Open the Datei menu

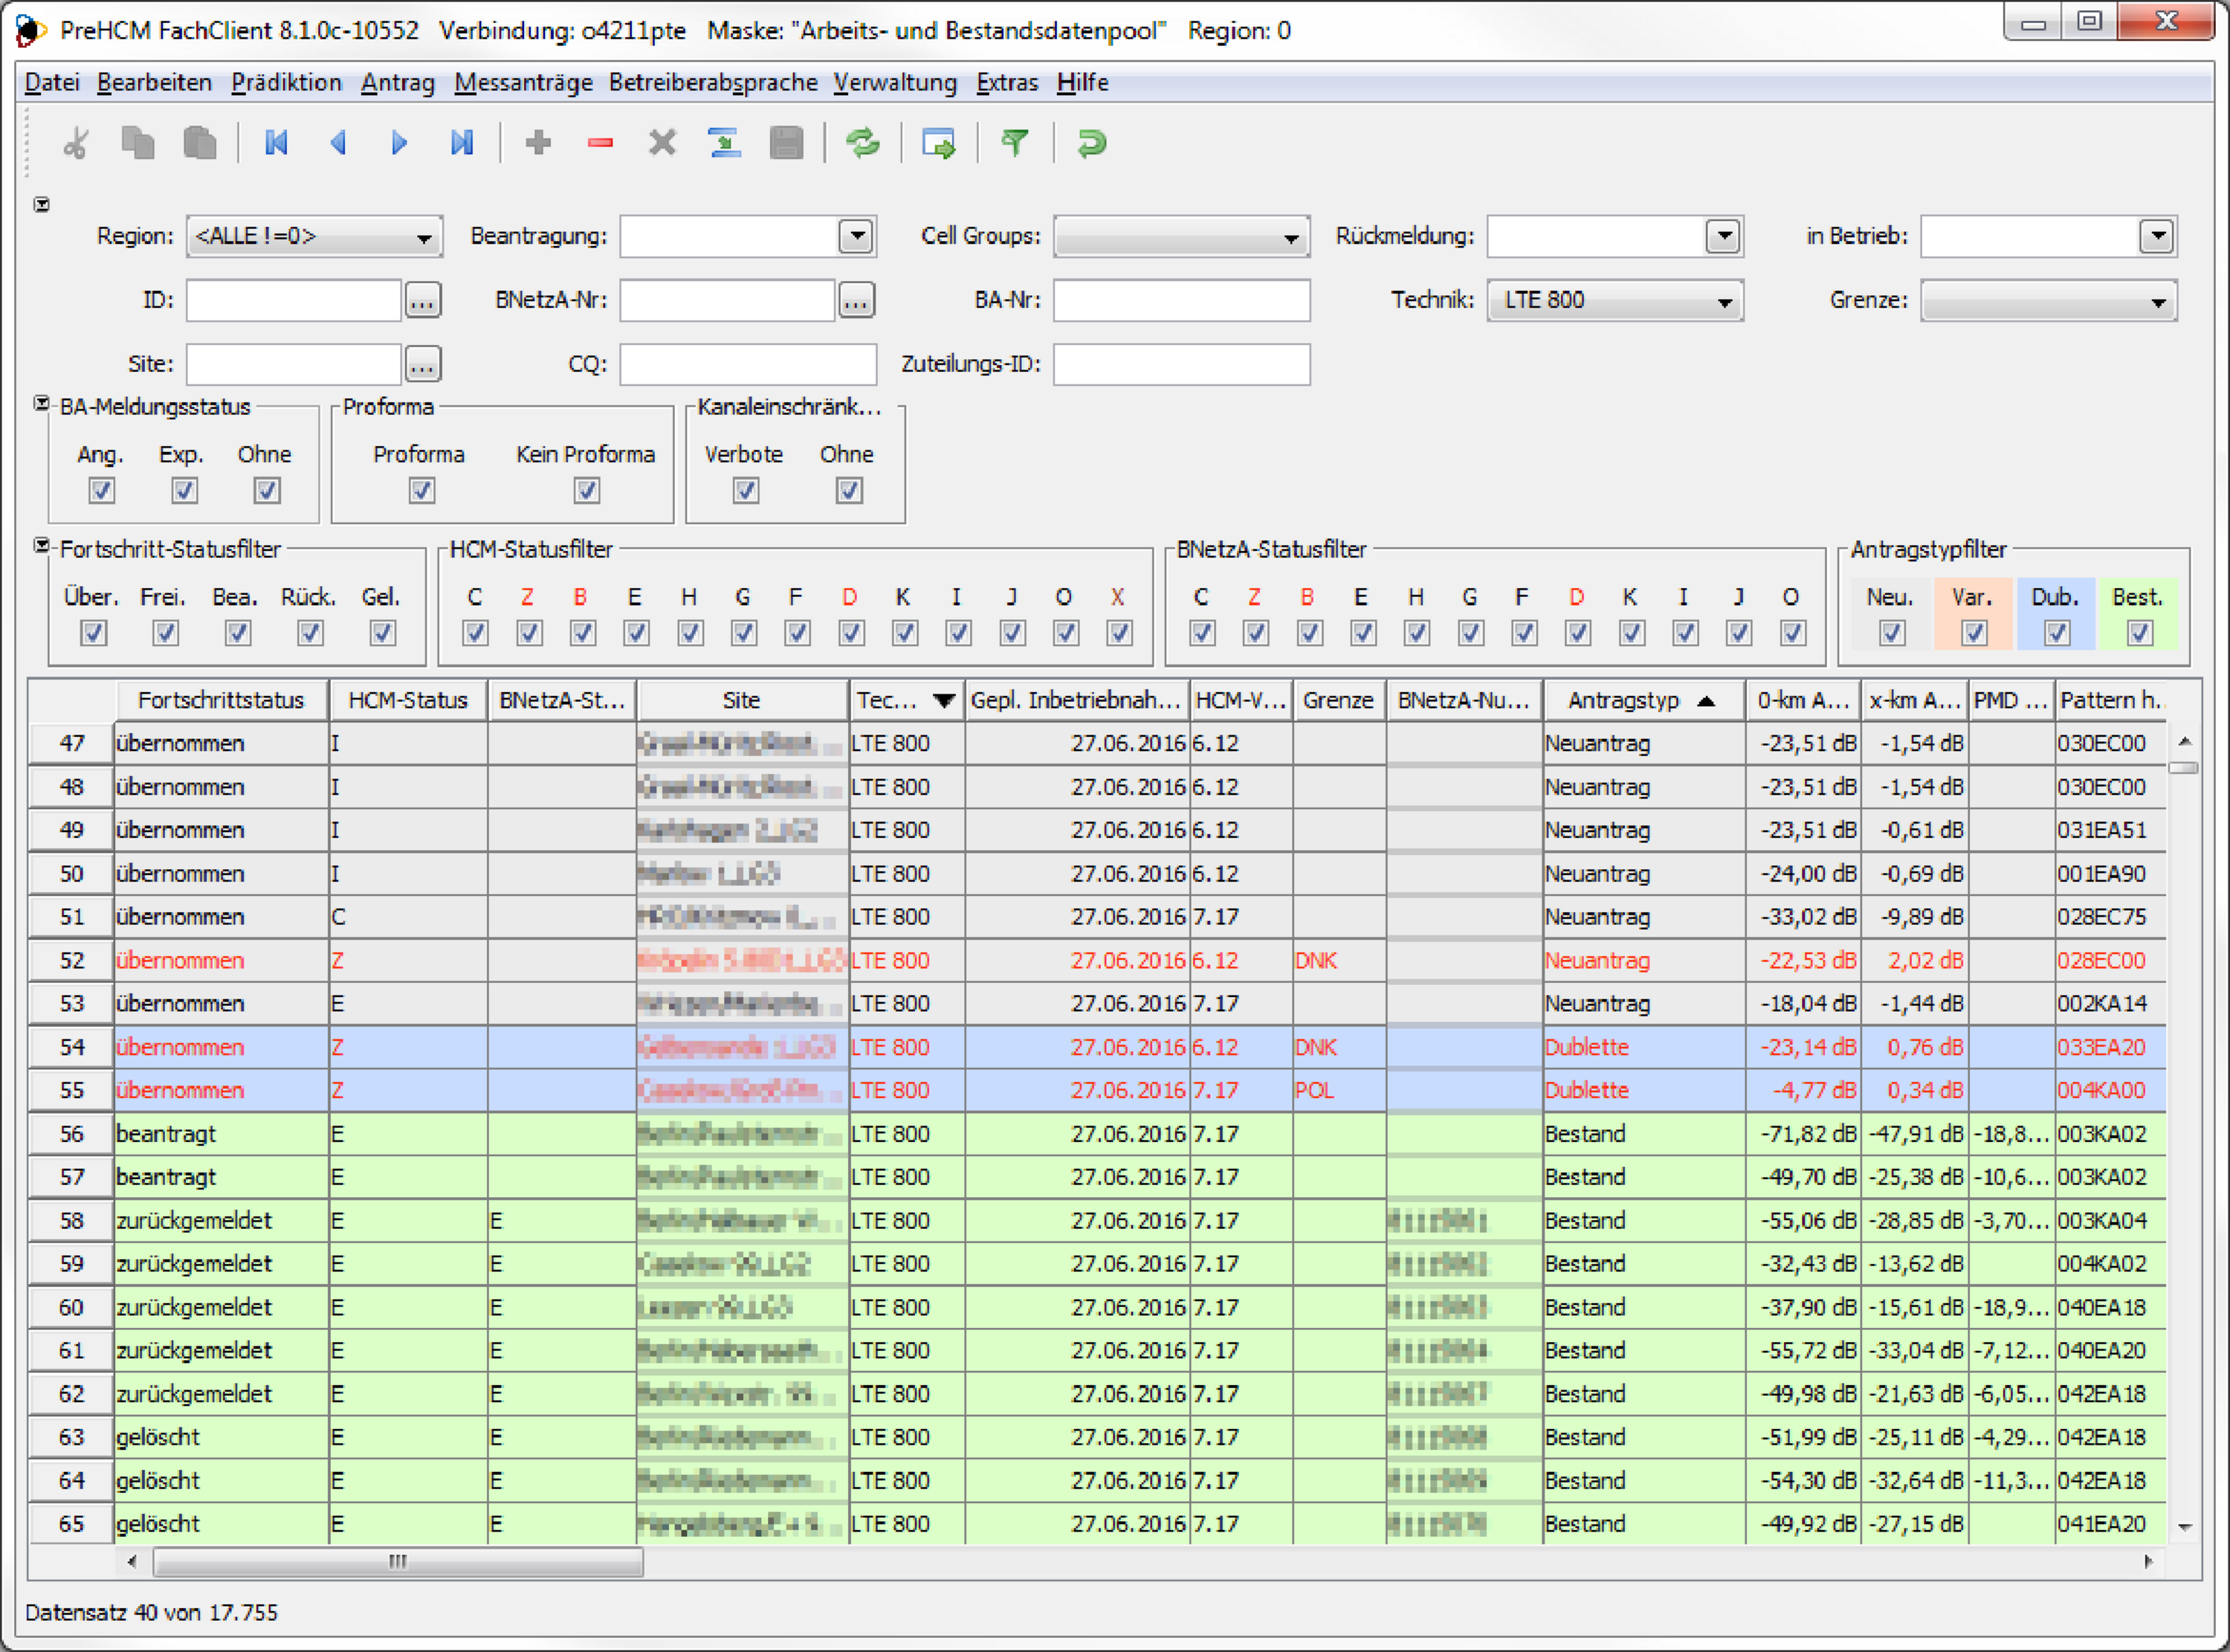pos(52,82)
